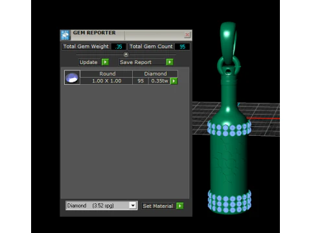Open the Diamond (3.52 spg) material dropdown
The height and width of the screenshot is (233, 311).
point(102,205)
